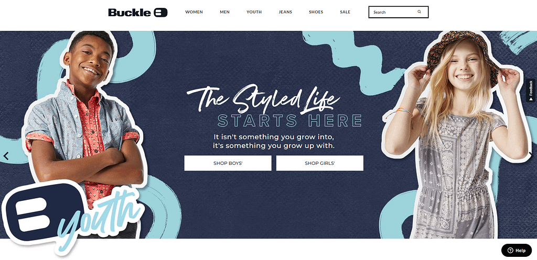Screen dimensions: 537x260
Task: Open the MEN menu
Action: (x=224, y=12)
